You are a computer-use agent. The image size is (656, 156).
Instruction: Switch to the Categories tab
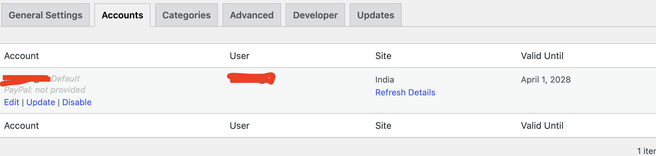tap(186, 15)
